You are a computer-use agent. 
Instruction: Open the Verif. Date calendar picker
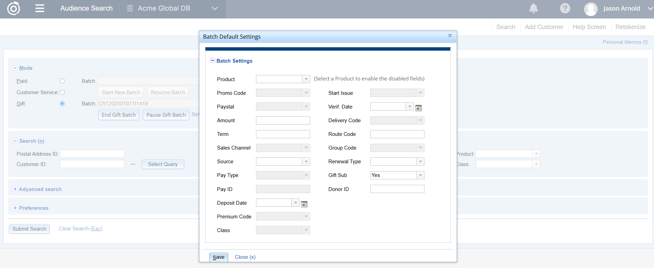pos(418,108)
